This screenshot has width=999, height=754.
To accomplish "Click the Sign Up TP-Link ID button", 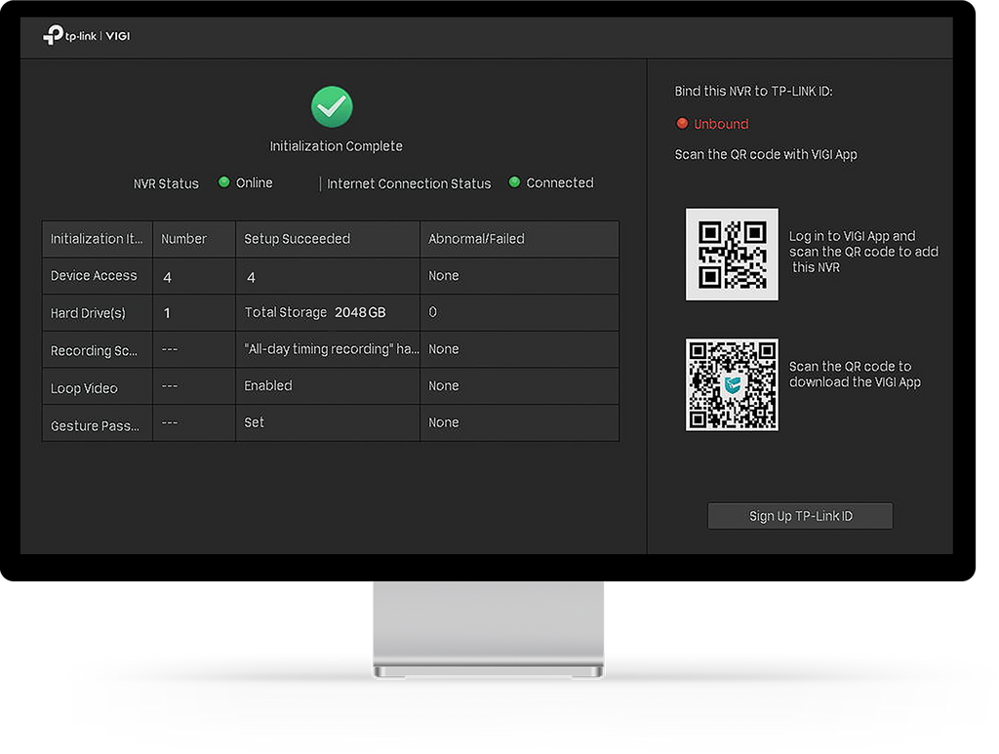I will click(800, 516).
